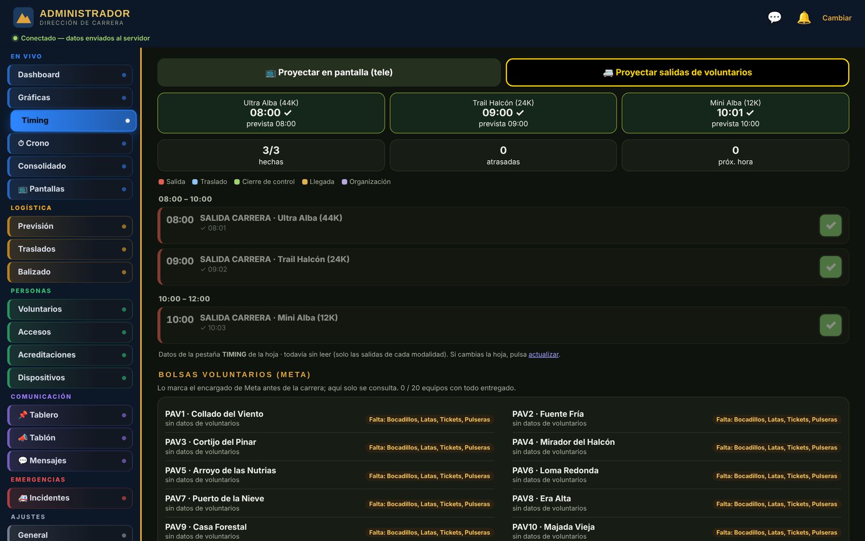Image resolution: width=865 pixels, height=541 pixels.
Task: Click the 3/3 hechas counter
Action: (x=271, y=155)
